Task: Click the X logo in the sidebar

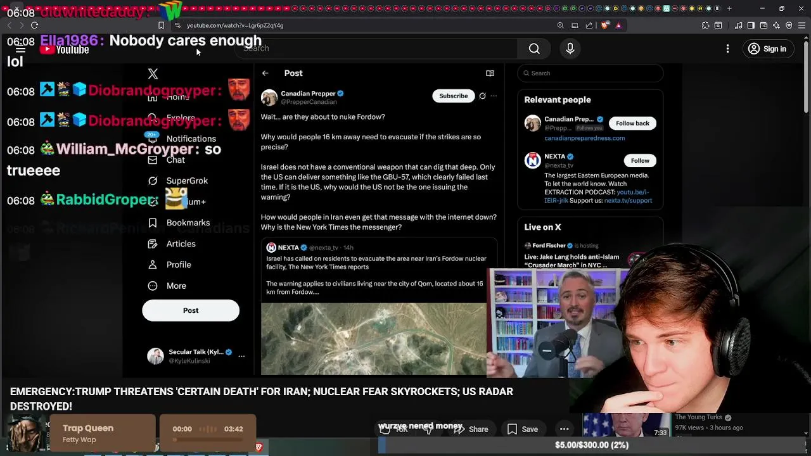Action: (153, 74)
